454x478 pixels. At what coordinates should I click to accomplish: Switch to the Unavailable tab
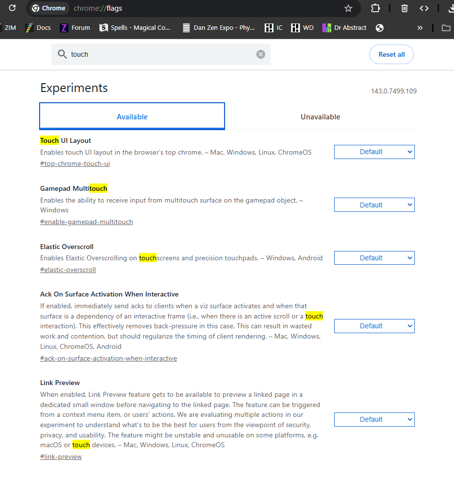pos(320,117)
